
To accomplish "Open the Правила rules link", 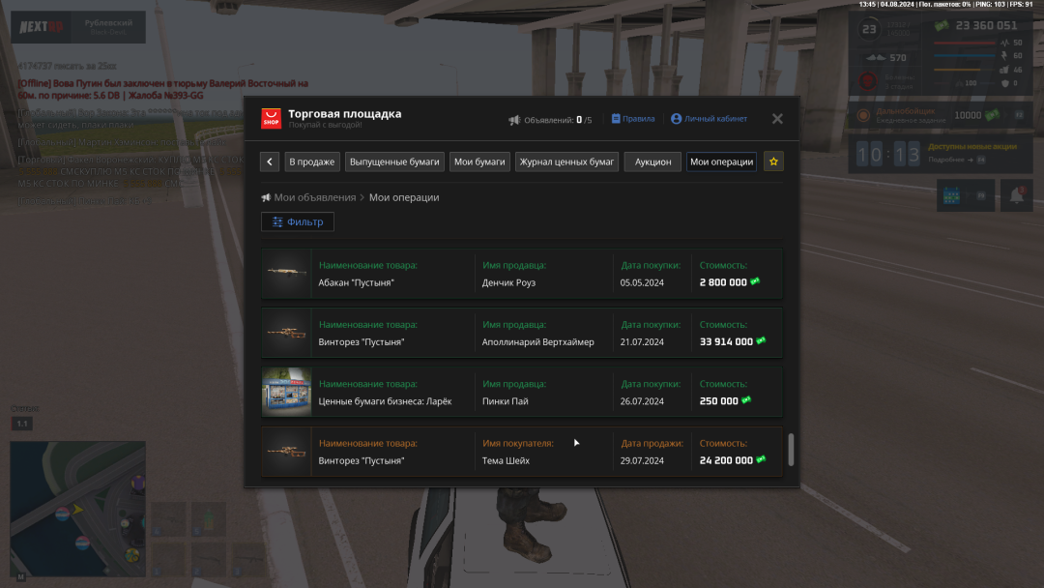I will coord(632,119).
